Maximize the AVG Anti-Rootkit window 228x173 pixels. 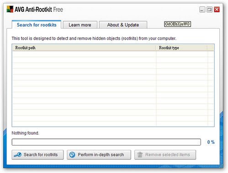tap(210, 10)
